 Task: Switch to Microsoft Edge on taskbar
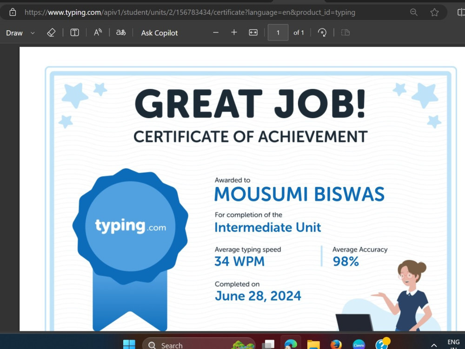coord(291,344)
